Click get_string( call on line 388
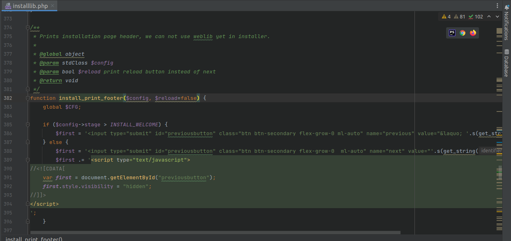The image size is (511, 241). click(461, 151)
